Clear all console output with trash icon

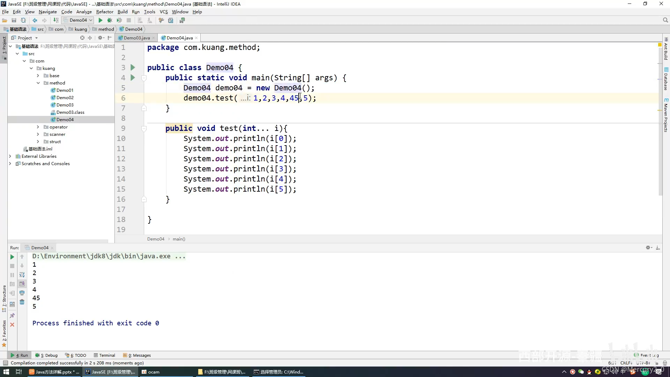pyautogui.click(x=22, y=302)
